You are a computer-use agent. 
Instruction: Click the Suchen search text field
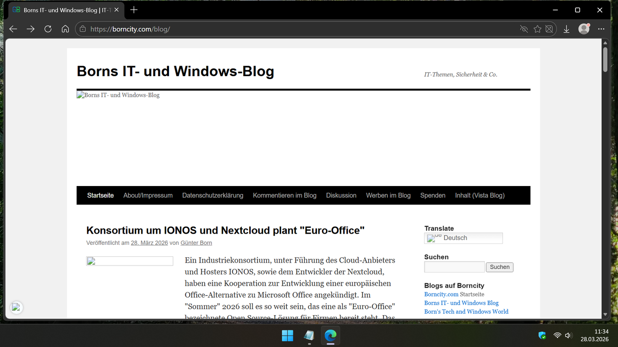(x=454, y=267)
